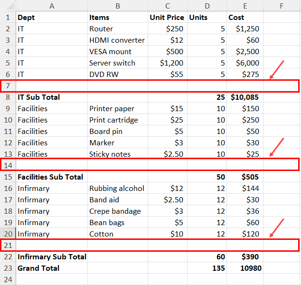Screen dimensions: 301x285
Task: Select the $250 cost cell in Print cartridge row
Action: 245,120
